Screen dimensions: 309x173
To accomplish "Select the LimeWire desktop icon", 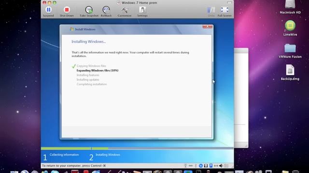I will [x=290, y=28].
